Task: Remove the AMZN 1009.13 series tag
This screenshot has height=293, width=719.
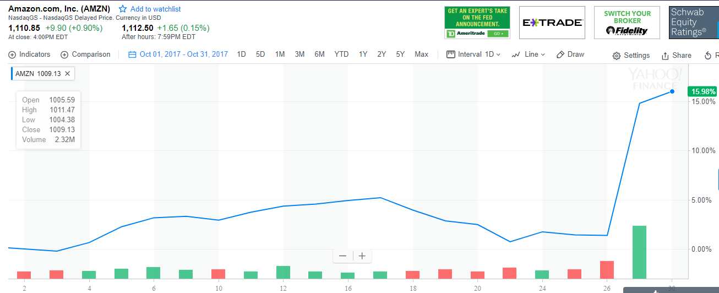Action: tap(67, 73)
